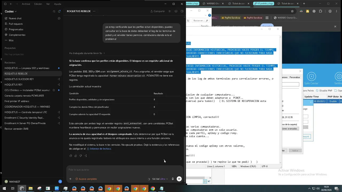Open Chrome profile avatar icon
This screenshot has width=342, height=192.
click(x=330, y=11)
